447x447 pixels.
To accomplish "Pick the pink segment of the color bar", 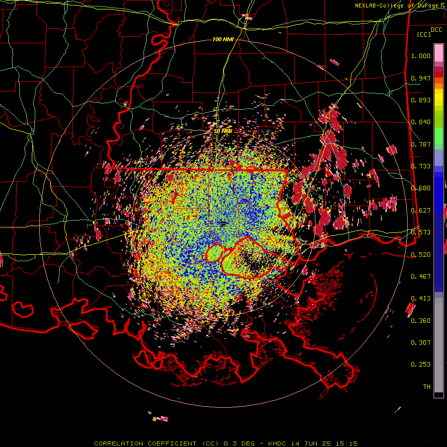I will [439, 53].
